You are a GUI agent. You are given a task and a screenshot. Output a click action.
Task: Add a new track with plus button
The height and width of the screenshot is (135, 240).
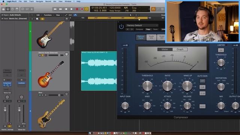tap(32, 19)
